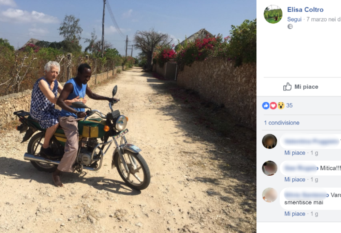Click Mi piace under the Mitica comment
This screenshot has height=233, width=341.
tap(295, 179)
